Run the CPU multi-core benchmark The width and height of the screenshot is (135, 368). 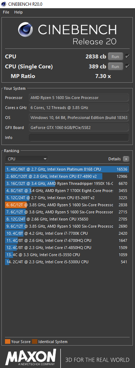coord(115,57)
